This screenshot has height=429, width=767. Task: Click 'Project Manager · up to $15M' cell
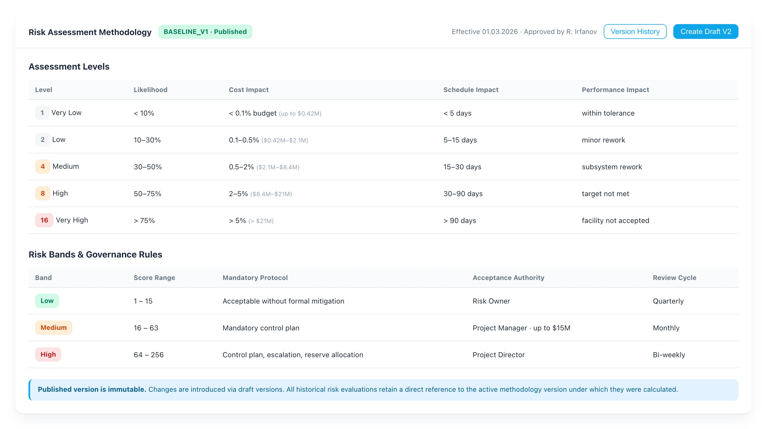pos(521,328)
